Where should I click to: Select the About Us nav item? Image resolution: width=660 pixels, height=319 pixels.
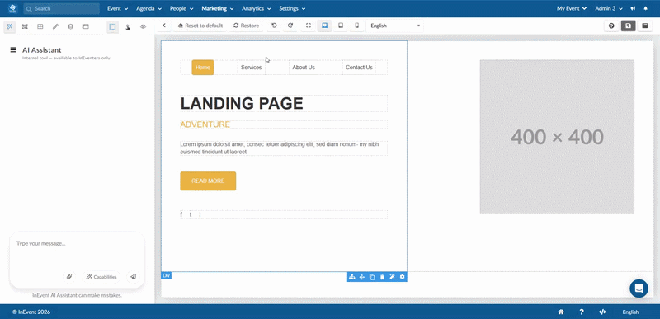click(x=304, y=68)
